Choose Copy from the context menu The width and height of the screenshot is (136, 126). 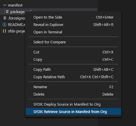73,59
